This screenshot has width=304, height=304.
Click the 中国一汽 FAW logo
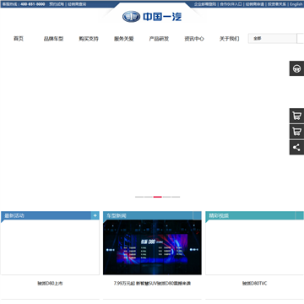(152, 17)
